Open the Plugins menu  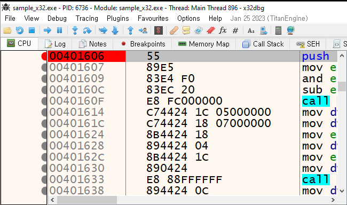coord(118,18)
